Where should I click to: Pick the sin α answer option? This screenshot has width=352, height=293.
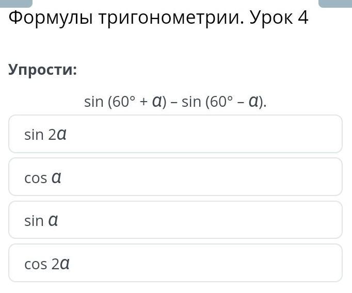(x=175, y=220)
